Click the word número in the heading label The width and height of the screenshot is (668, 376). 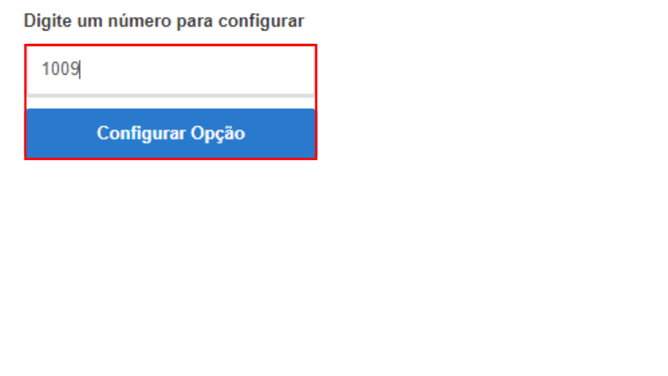[139, 21]
